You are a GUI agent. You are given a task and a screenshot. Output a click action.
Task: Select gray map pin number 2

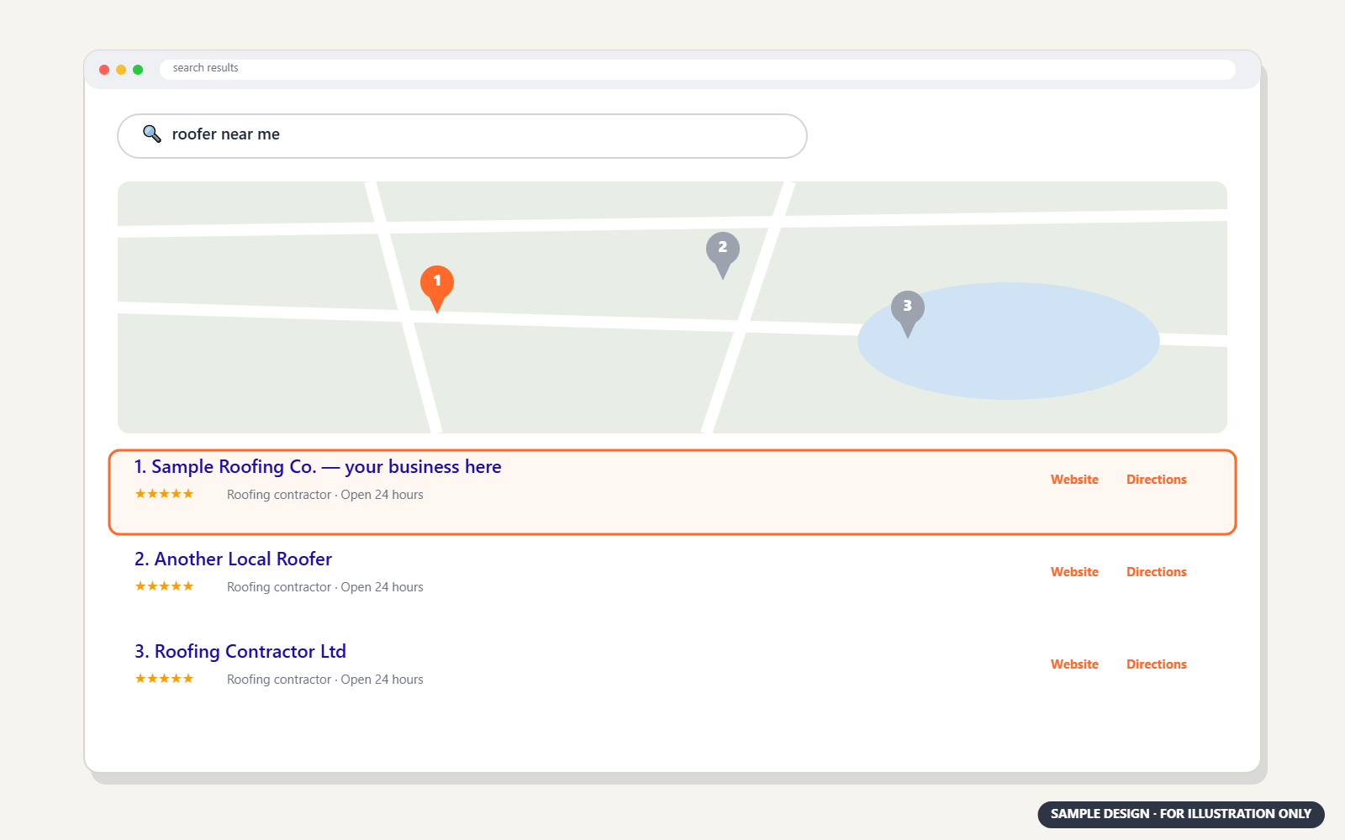(x=723, y=255)
